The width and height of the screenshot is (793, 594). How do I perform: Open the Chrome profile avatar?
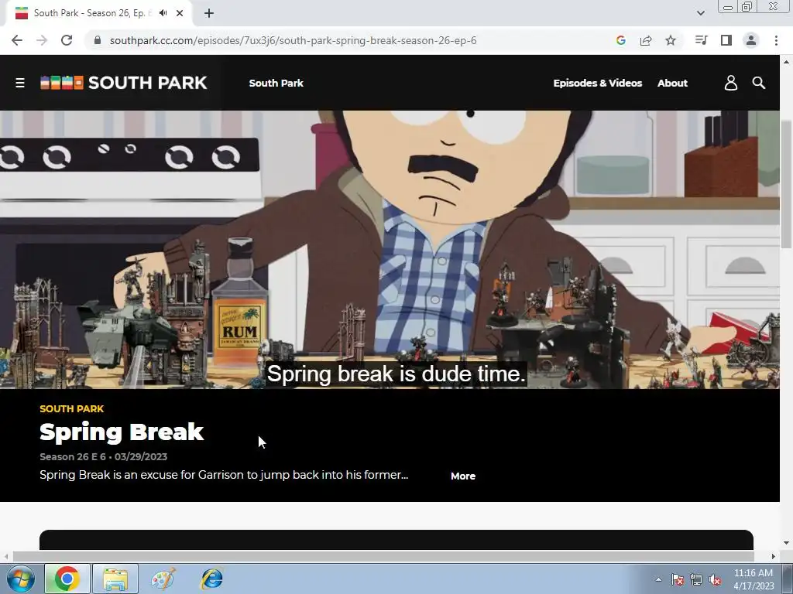751,40
